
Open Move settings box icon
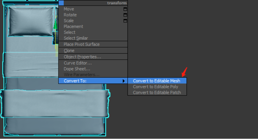pyautogui.click(x=125, y=9)
